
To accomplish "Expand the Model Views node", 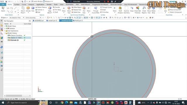I will pos(5,26).
